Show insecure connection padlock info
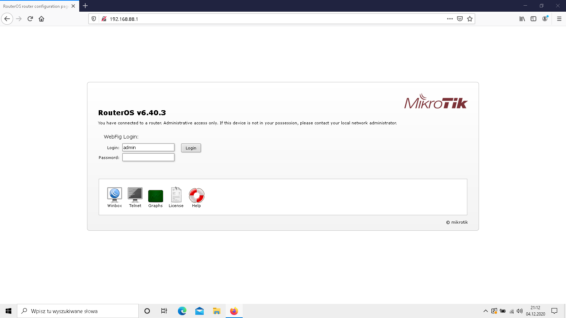Screen dimensions: 566x318 [104, 19]
